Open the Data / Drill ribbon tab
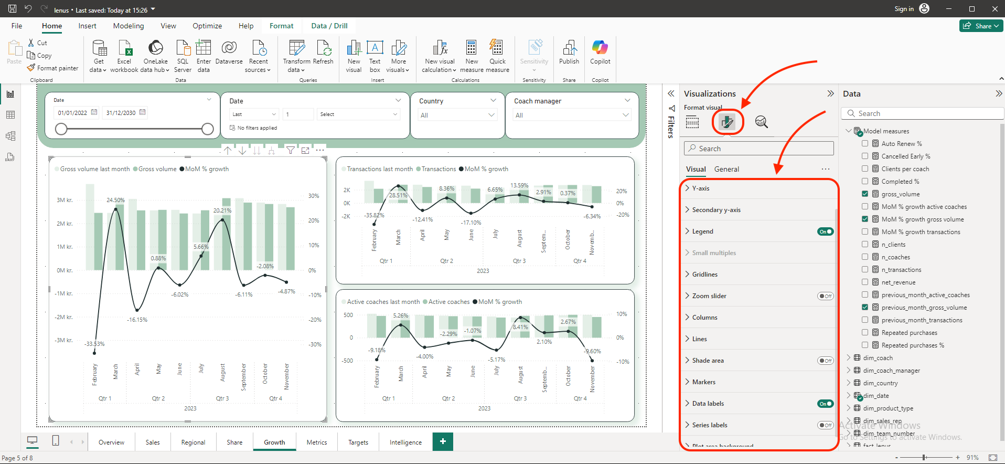This screenshot has height=464, width=1005. tap(329, 26)
